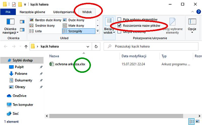This screenshot has height=125, width=202.
Task: Switch to Narzędzia główne tab
Action: click(x=32, y=12)
